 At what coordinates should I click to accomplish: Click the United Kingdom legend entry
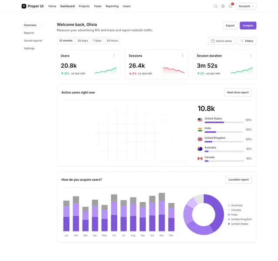(x=240, y=219)
